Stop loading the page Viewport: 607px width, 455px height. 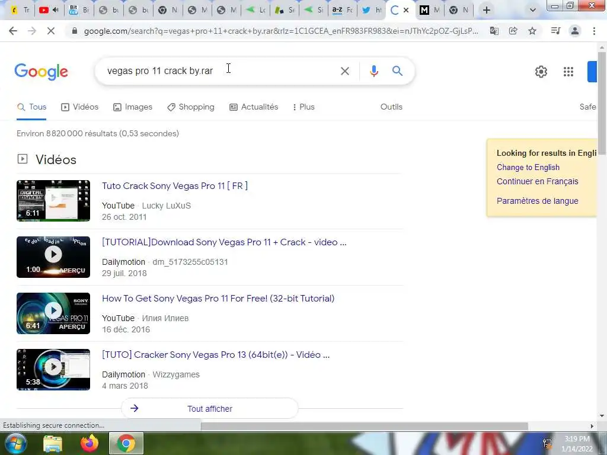(x=51, y=31)
